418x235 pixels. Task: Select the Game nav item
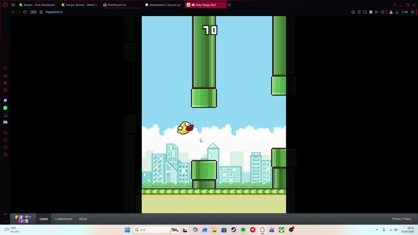tap(44, 219)
